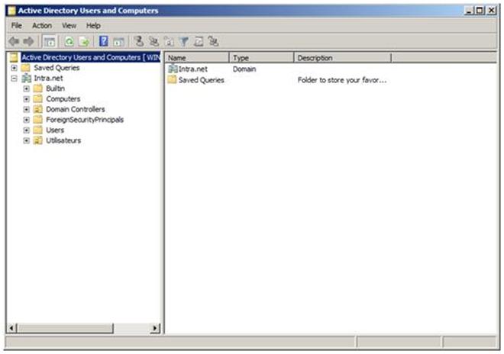Screen dimensions: 504x354
Task: Click the create new group toolbar icon
Action: tap(153, 41)
